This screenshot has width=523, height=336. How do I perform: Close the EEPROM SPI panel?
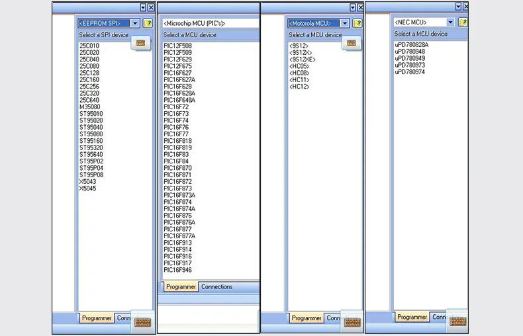tap(151, 7)
